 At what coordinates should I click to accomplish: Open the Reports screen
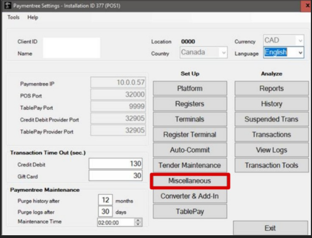click(x=271, y=88)
